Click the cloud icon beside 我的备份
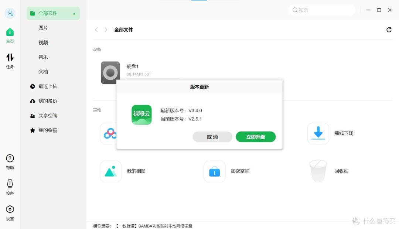399x229 pixels. pos(33,101)
